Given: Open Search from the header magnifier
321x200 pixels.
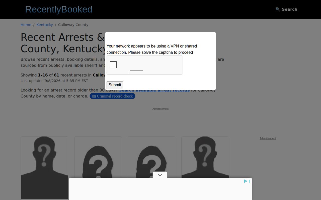Looking at the screenshot, I should [x=286, y=9].
